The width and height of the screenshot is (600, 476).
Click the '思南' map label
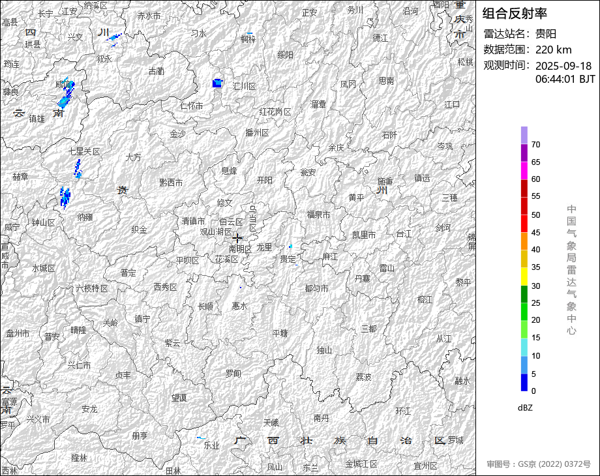pos(386,80)
